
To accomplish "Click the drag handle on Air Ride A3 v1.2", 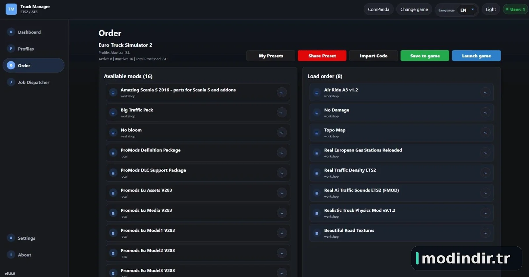I will point(317,93).
